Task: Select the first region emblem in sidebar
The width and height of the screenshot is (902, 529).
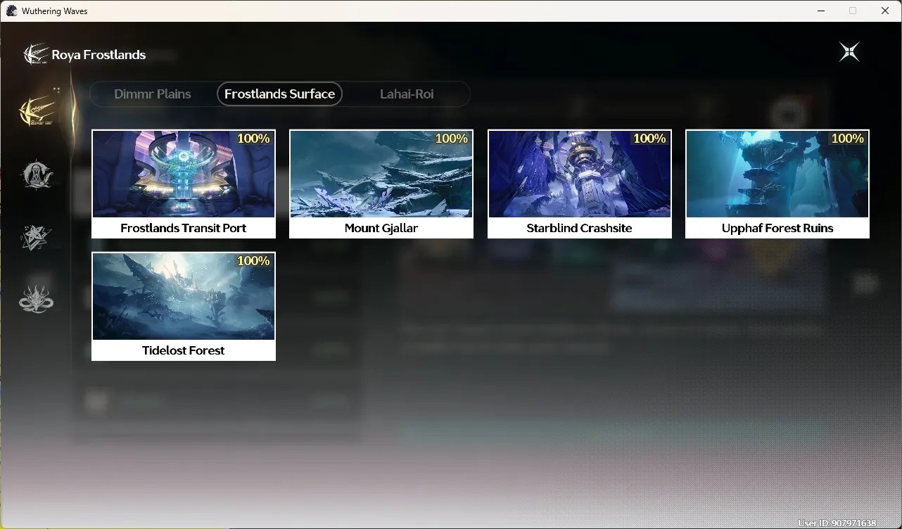Action: point(37,111)
